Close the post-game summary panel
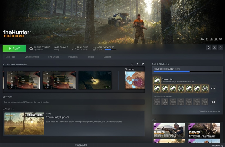The image size is (225, 147). pos(143,64)
